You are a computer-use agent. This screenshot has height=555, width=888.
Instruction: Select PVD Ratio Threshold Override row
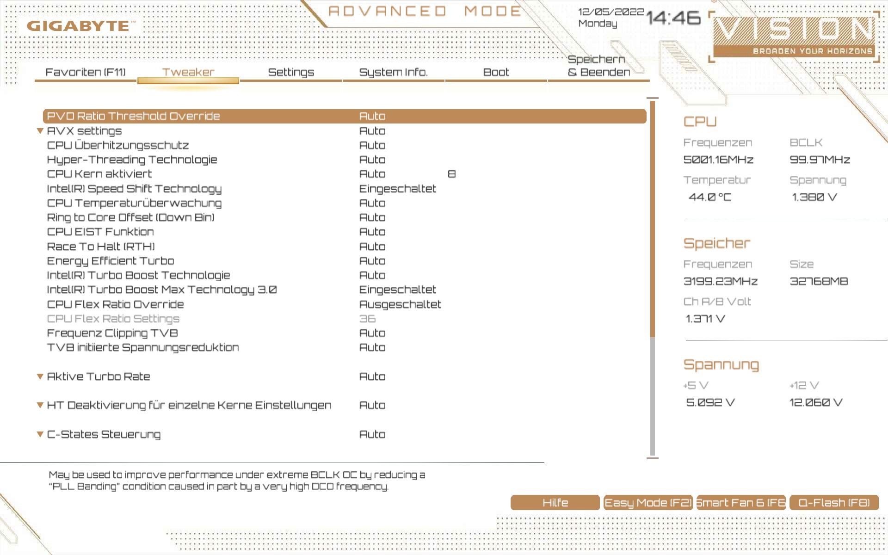[345, 116]
